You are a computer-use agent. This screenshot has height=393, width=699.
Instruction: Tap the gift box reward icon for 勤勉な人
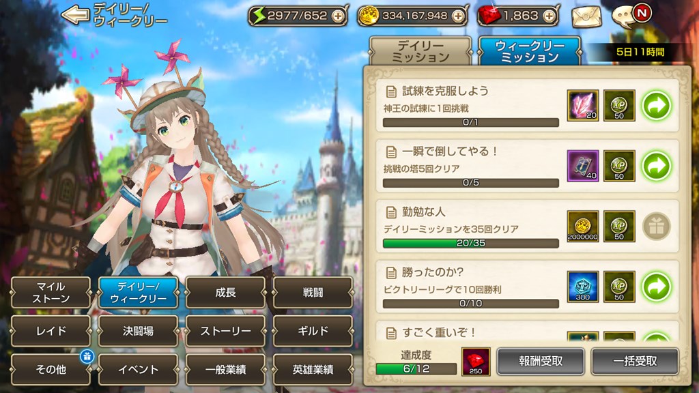pos(656,227)
